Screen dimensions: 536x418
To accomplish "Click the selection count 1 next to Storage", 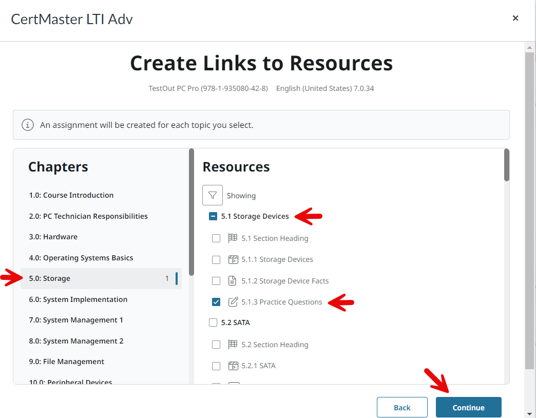I will click(167, 278).
